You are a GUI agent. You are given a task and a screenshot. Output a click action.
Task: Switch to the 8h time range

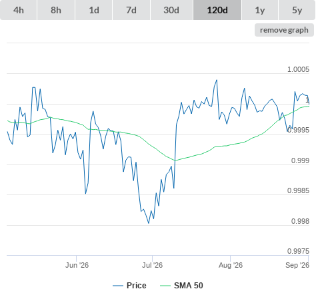coord(56,10)
